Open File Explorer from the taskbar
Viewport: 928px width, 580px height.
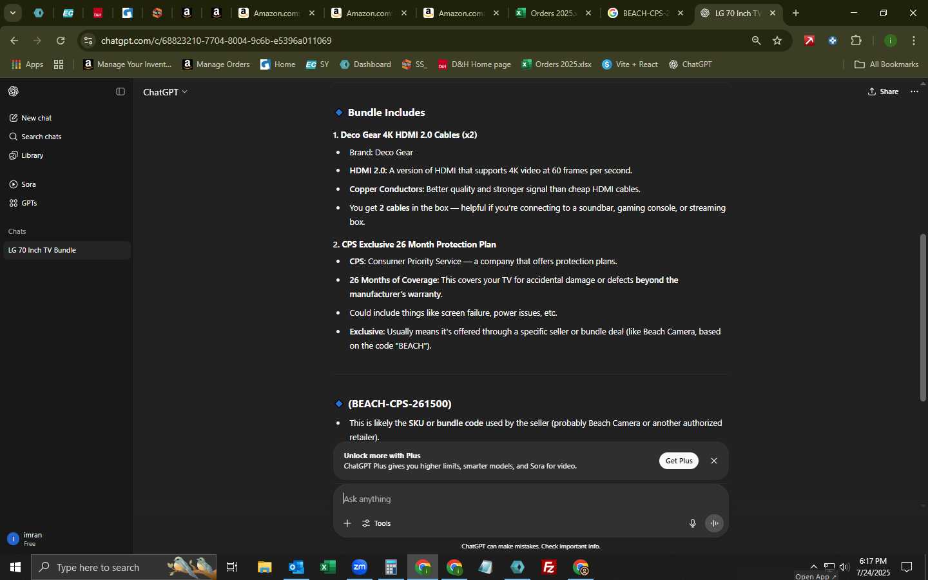pos(265,567)
